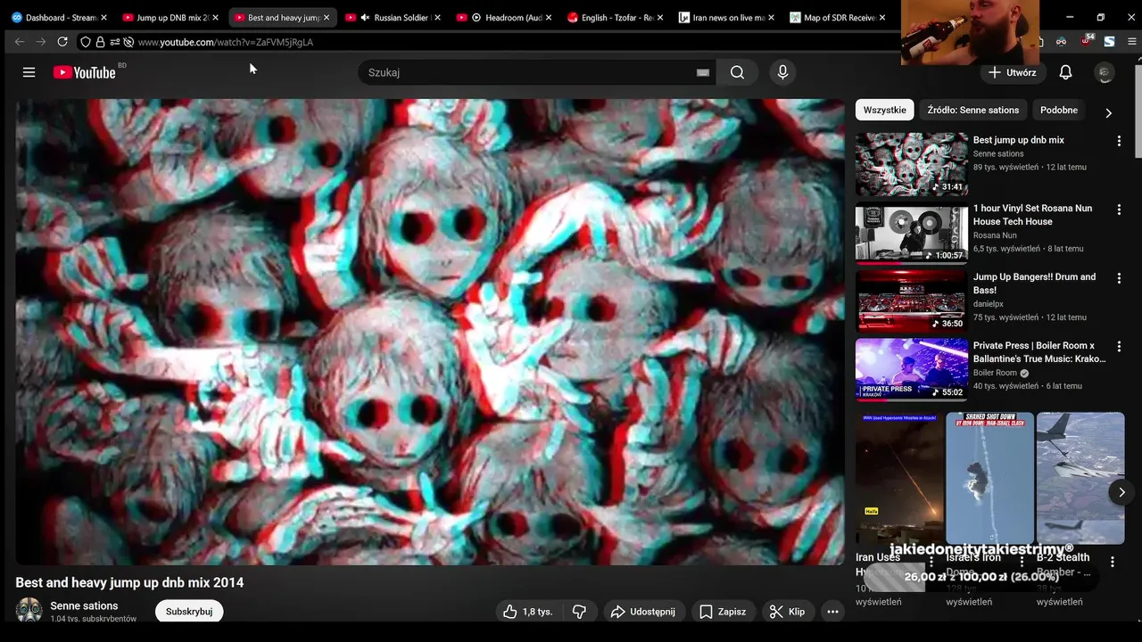Viewport: 1142px width, 642px height.
Task: Open Private Press Boiler Room thumbnail
Action: pyautogui.click(x=912, y=370)
